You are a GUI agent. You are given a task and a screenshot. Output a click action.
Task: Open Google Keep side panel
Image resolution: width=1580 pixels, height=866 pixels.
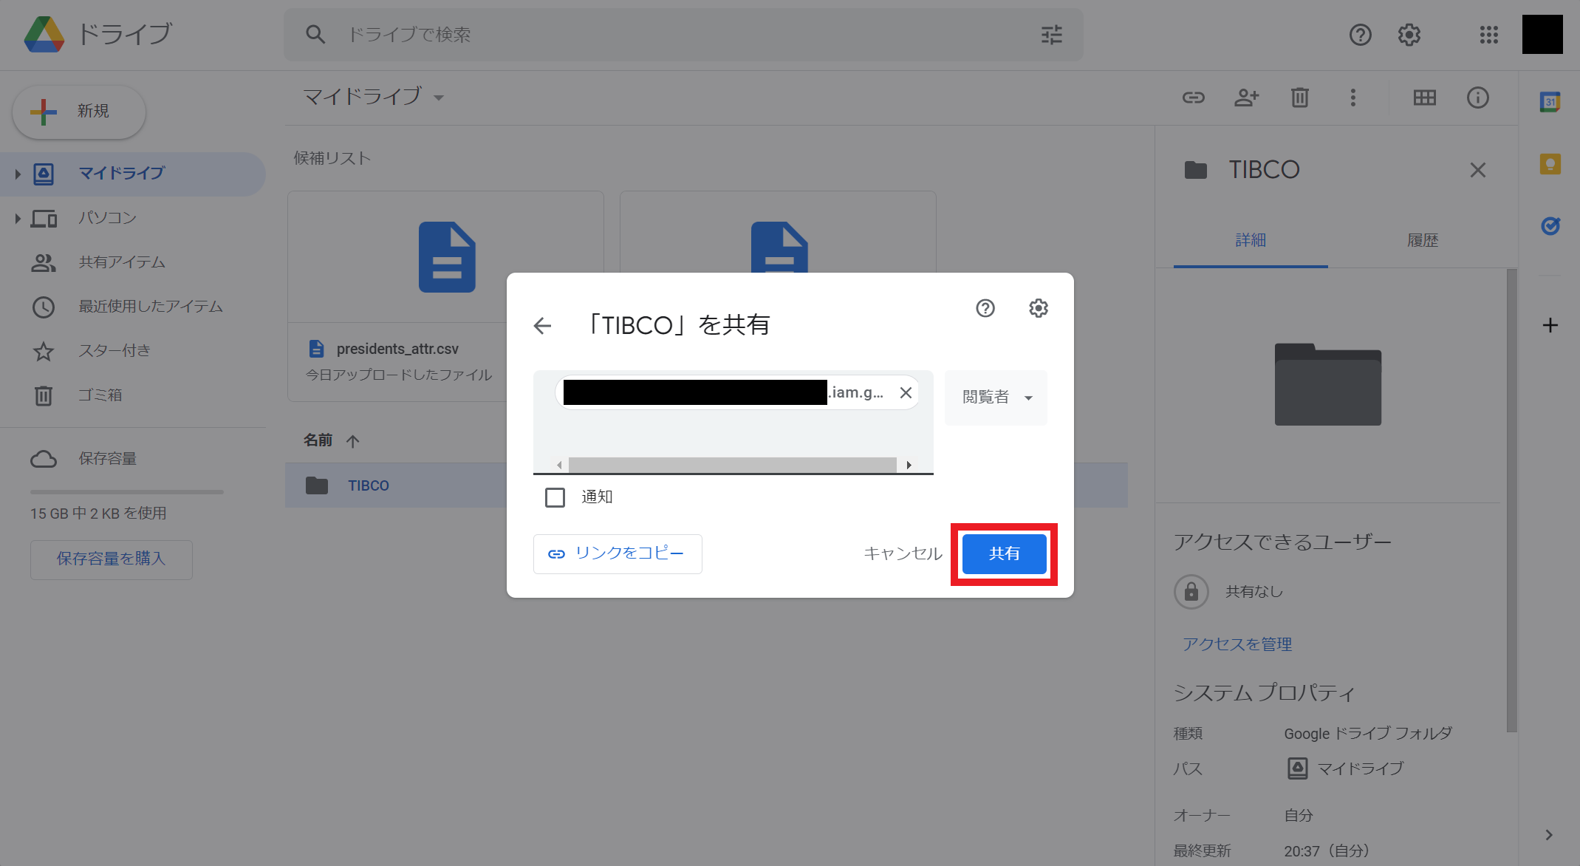point(1550,164)
